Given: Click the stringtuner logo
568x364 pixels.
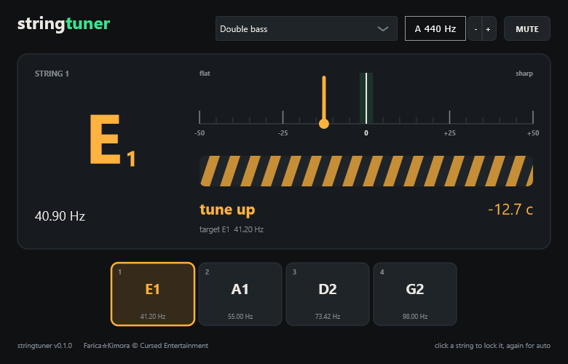Looking at the screenshot, I should click(x=64, y=24).
